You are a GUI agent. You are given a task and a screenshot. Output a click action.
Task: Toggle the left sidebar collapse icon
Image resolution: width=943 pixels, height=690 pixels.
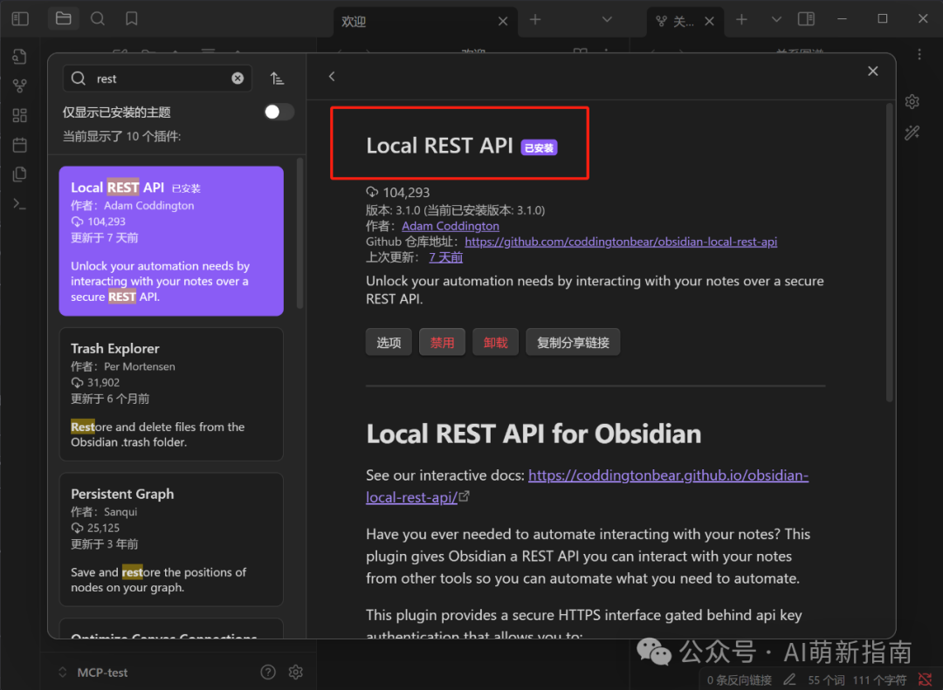[20, 18]
